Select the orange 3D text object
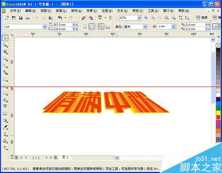 click(x=106, y=103)
